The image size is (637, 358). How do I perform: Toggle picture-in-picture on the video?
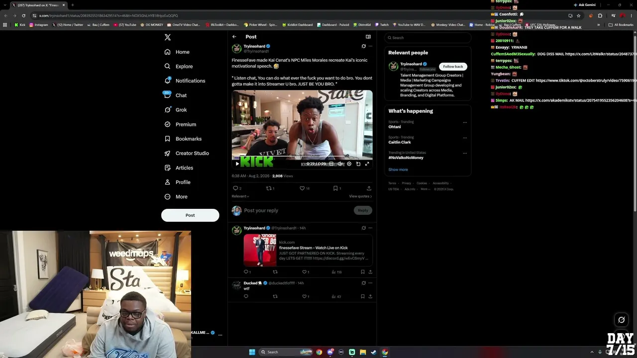358,164
